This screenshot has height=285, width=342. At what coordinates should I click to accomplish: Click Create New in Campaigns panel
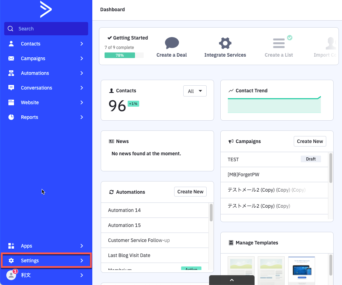(x=309, y=141)
